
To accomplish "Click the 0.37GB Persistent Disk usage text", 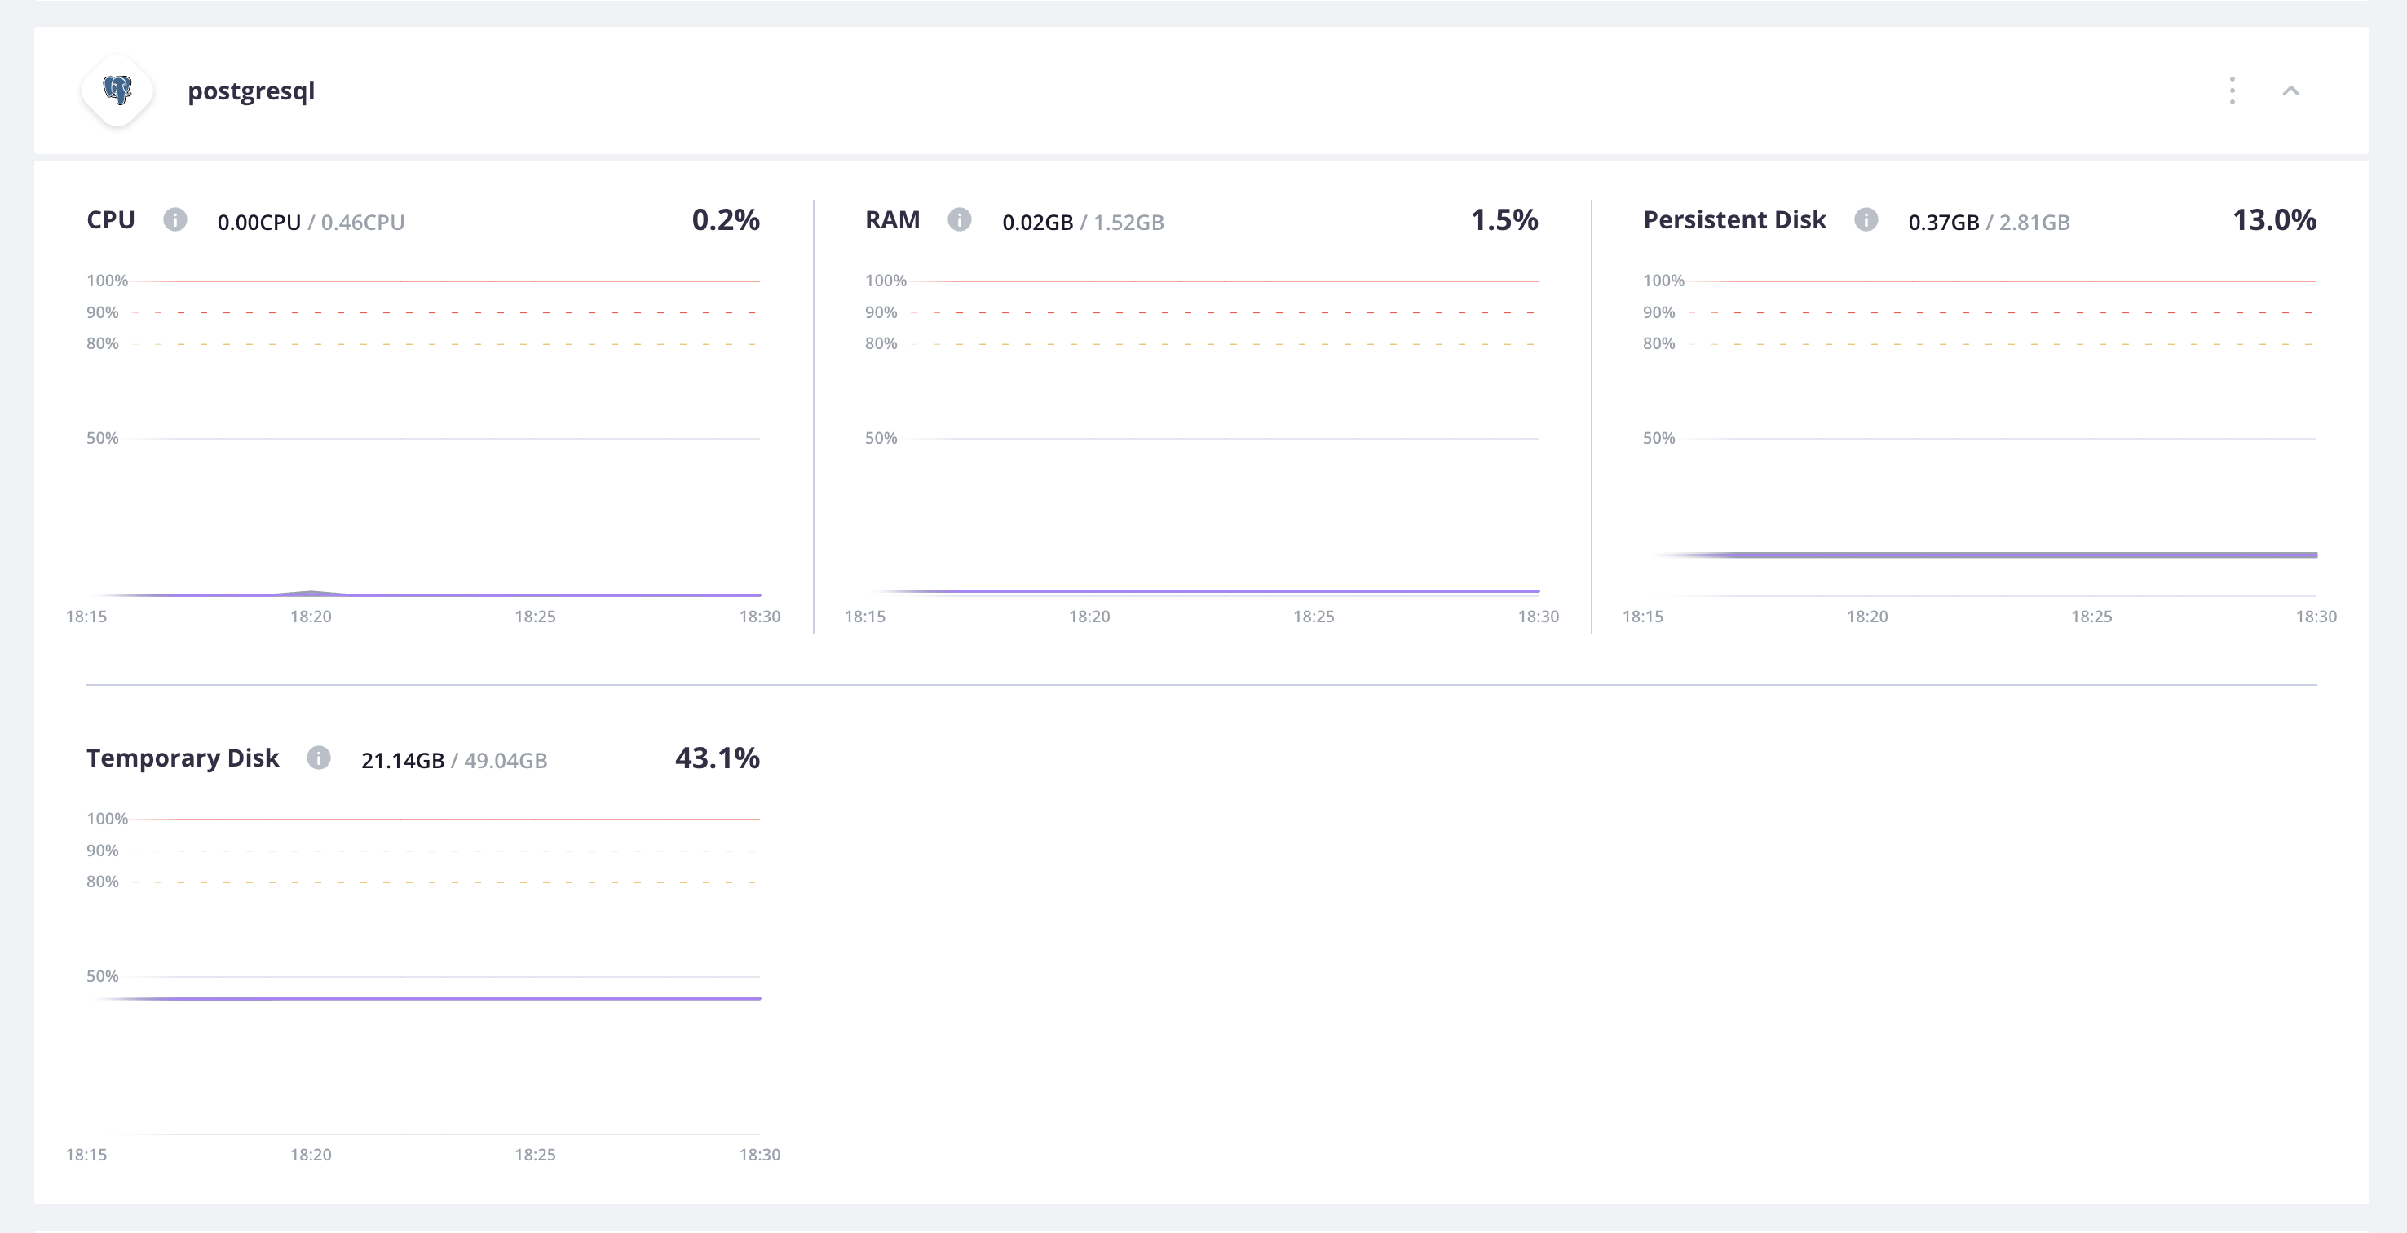I will click(1944, 223).
